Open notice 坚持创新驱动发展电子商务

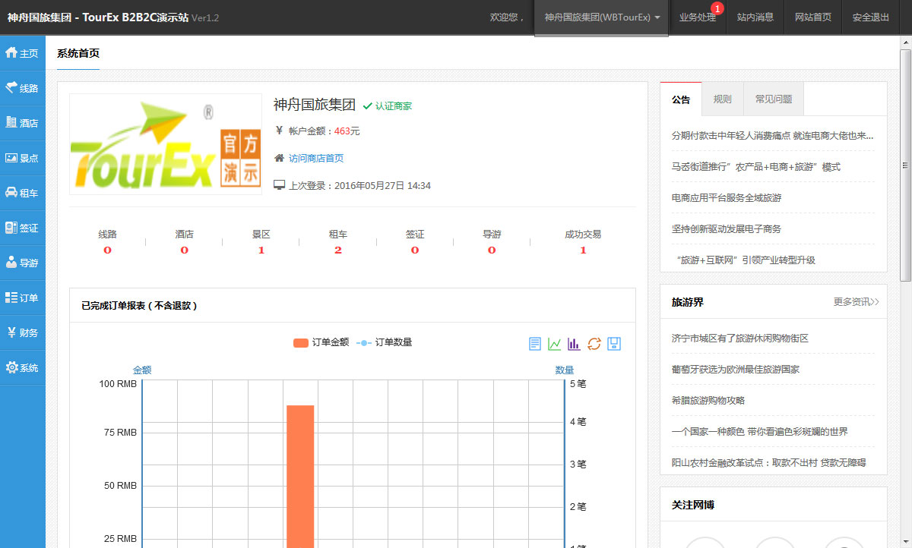[727, 228]
